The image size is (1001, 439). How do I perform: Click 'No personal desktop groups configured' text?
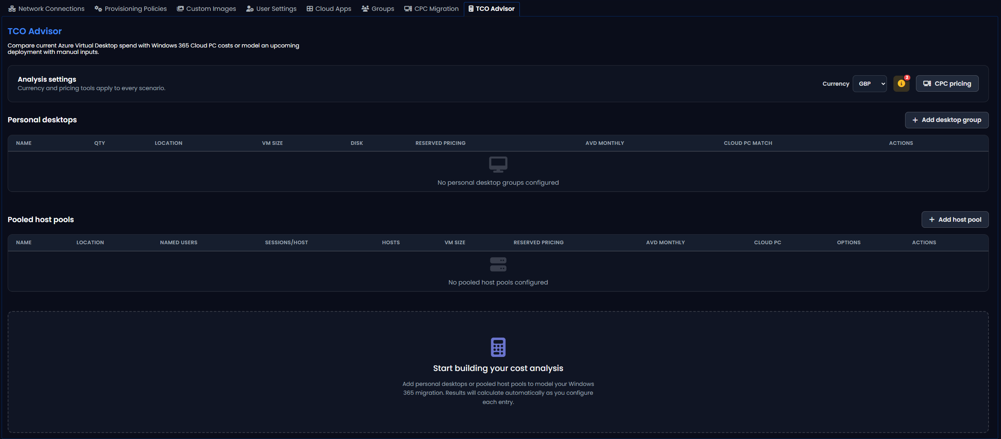coord(498,183)
